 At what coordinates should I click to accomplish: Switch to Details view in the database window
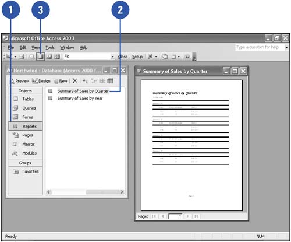pos(110,81)
